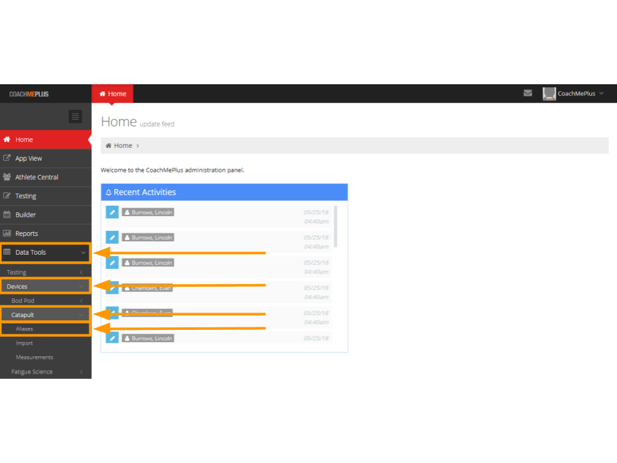Click the Home breadcrumb link
The image size is (617, 463).
(123, 146)
